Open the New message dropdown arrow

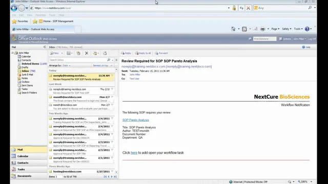61,53
